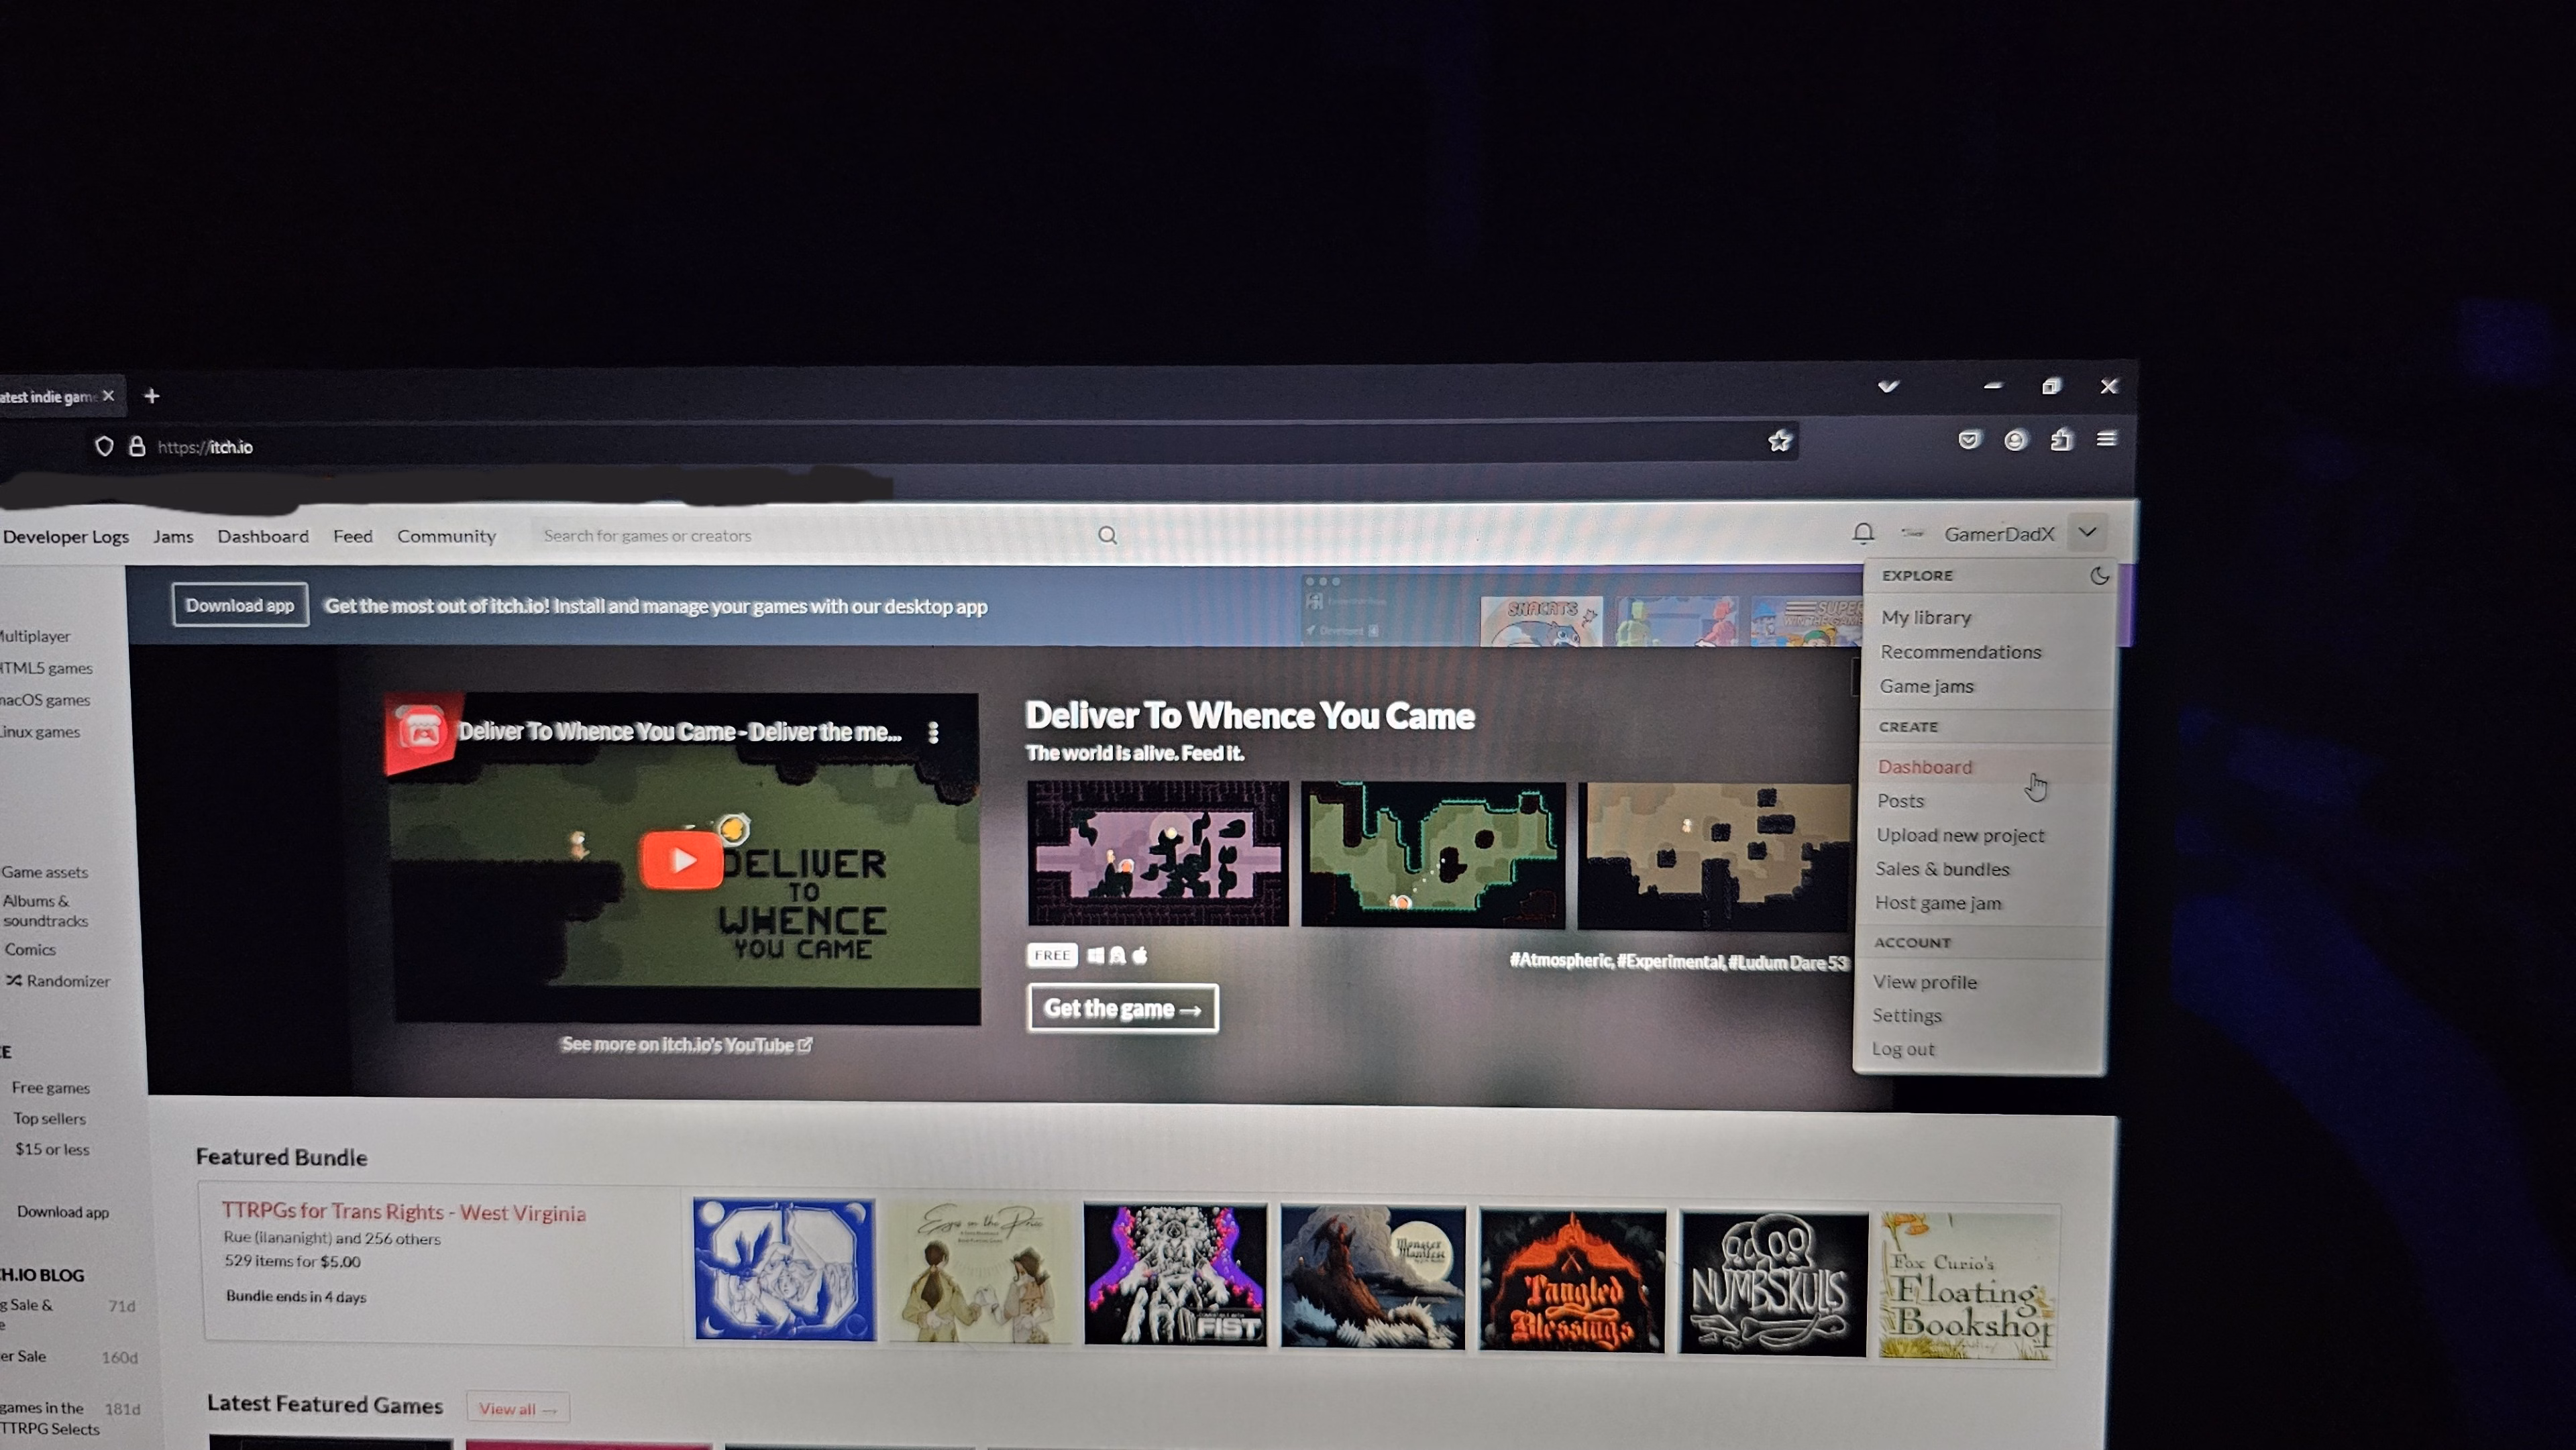Click the Download app banner button

click(x=240, y=605)
